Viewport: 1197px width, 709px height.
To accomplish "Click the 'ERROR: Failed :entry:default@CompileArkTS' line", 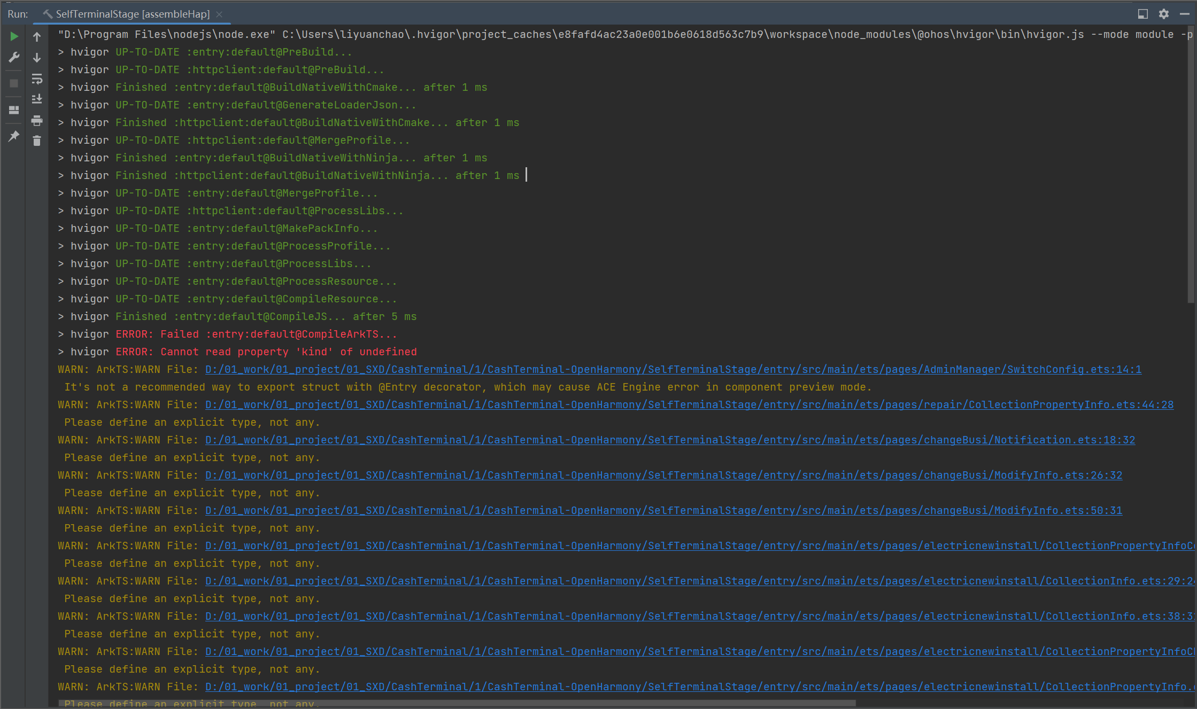I will (227, 334).
